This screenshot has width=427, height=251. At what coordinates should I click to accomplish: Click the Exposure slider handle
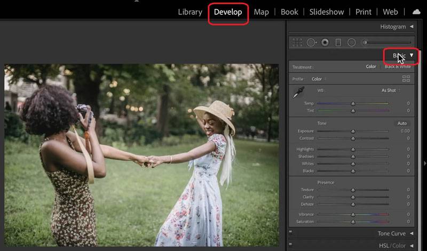[x=353, y=131]
